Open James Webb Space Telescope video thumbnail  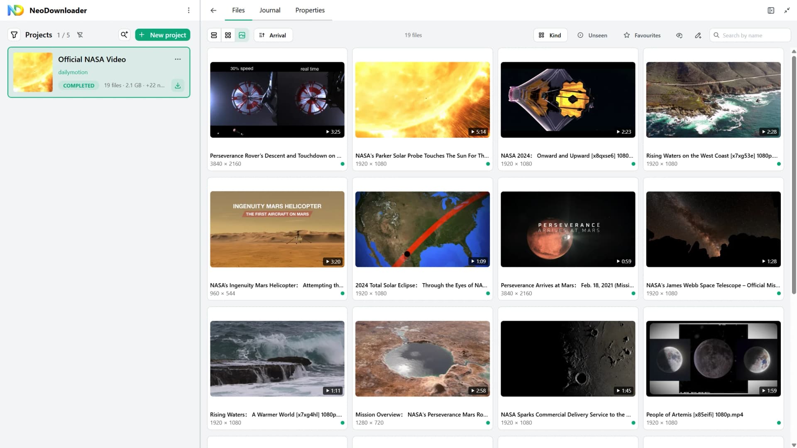coord(713,229)
